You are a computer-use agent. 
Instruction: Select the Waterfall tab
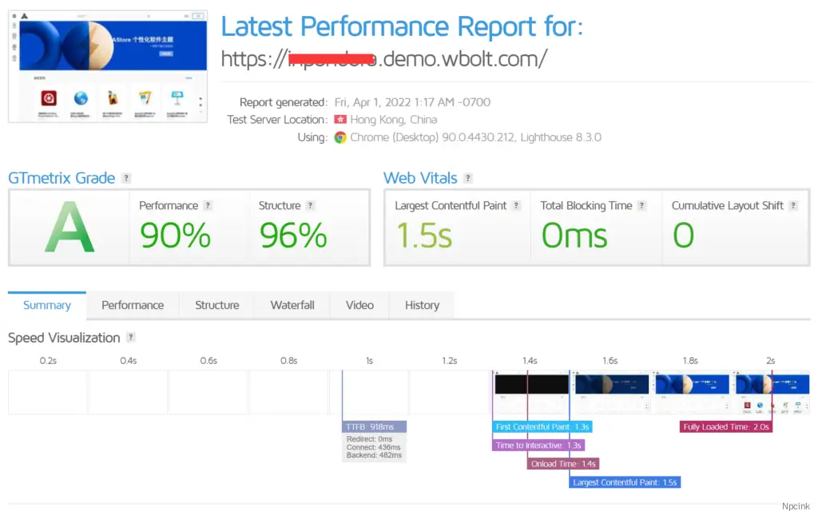[292, 305]
